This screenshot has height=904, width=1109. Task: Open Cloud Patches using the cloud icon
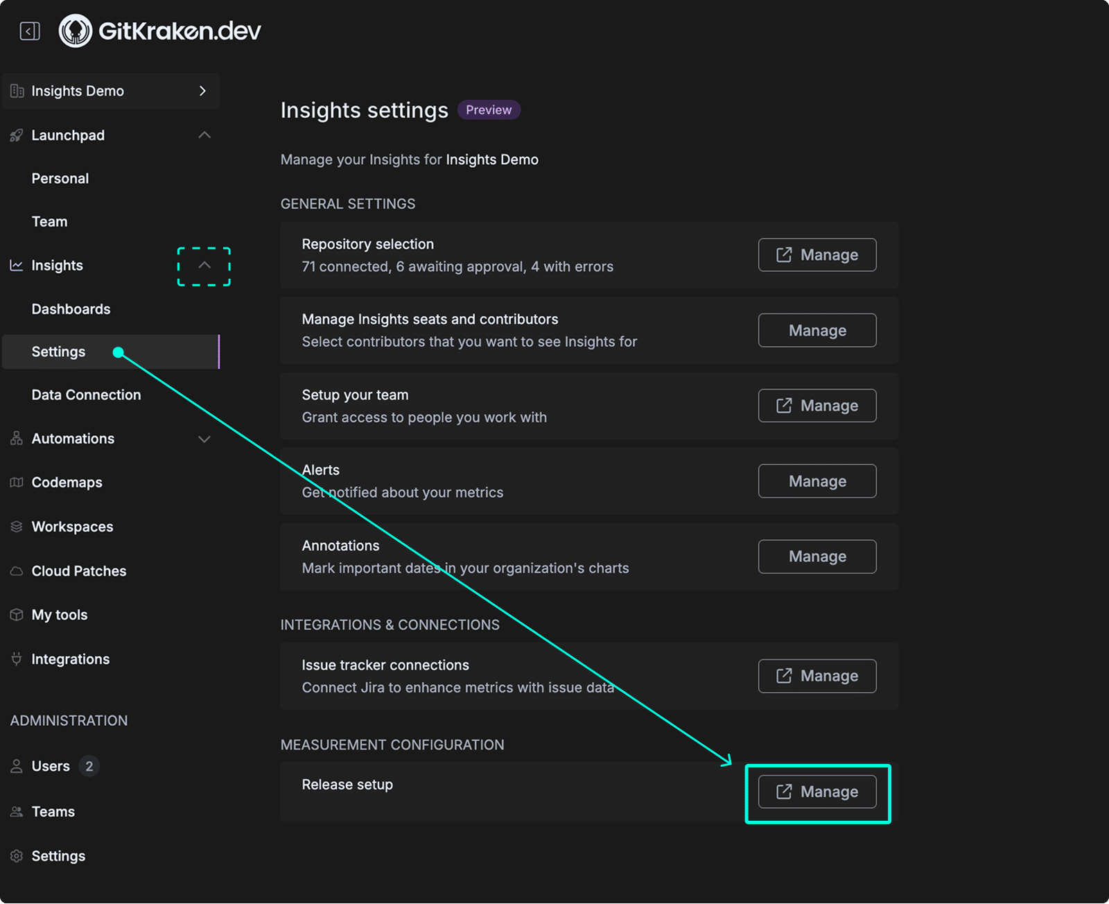tap(15, 571)
